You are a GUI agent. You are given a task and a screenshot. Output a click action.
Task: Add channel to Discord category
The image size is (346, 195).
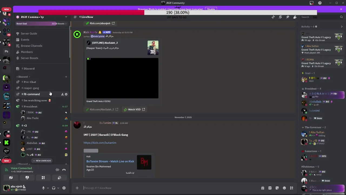(x=66, y=77)
